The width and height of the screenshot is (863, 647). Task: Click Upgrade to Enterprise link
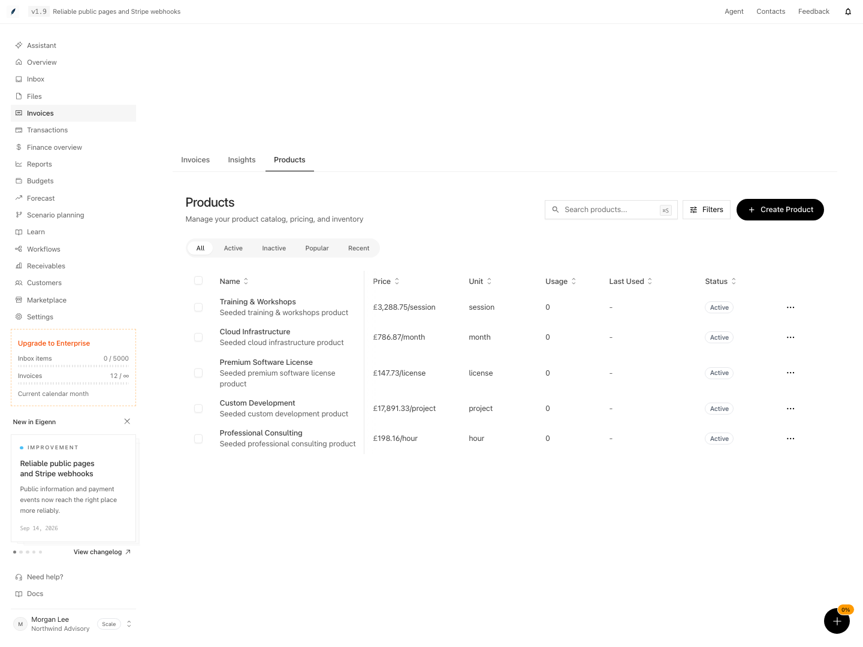pos(54,343)
